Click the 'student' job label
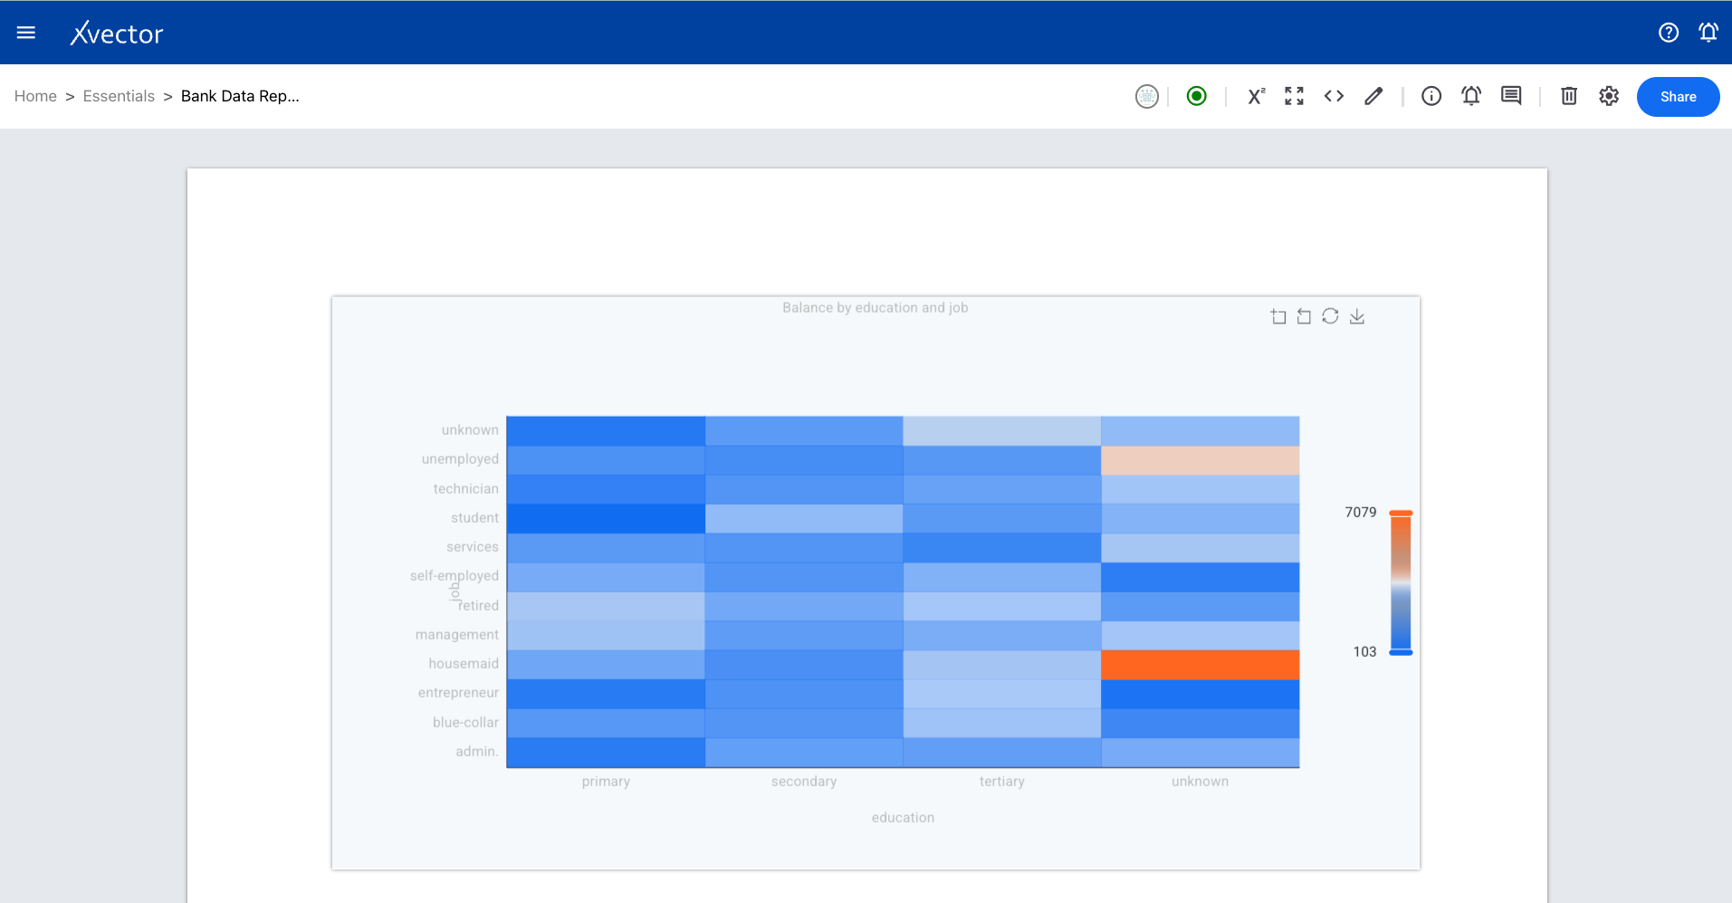The height and width of the screenshot is (903, 1732). 475,518
